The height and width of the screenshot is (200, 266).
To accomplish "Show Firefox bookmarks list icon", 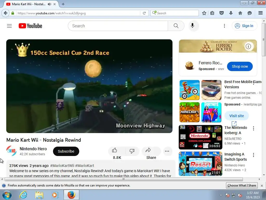I will 212,13.
